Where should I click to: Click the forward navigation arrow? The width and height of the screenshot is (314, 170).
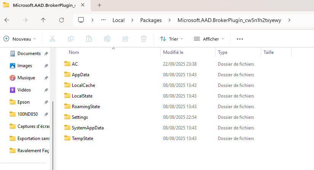[25, 20]
